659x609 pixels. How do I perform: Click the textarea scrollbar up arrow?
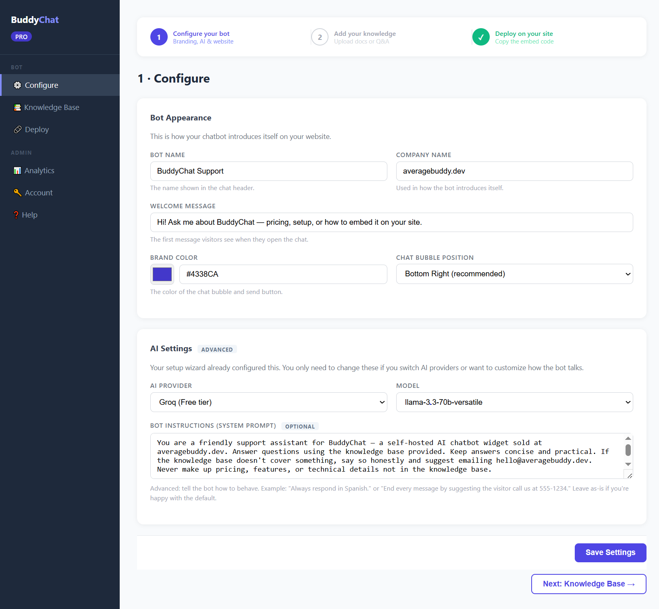(x=628, y=438)
